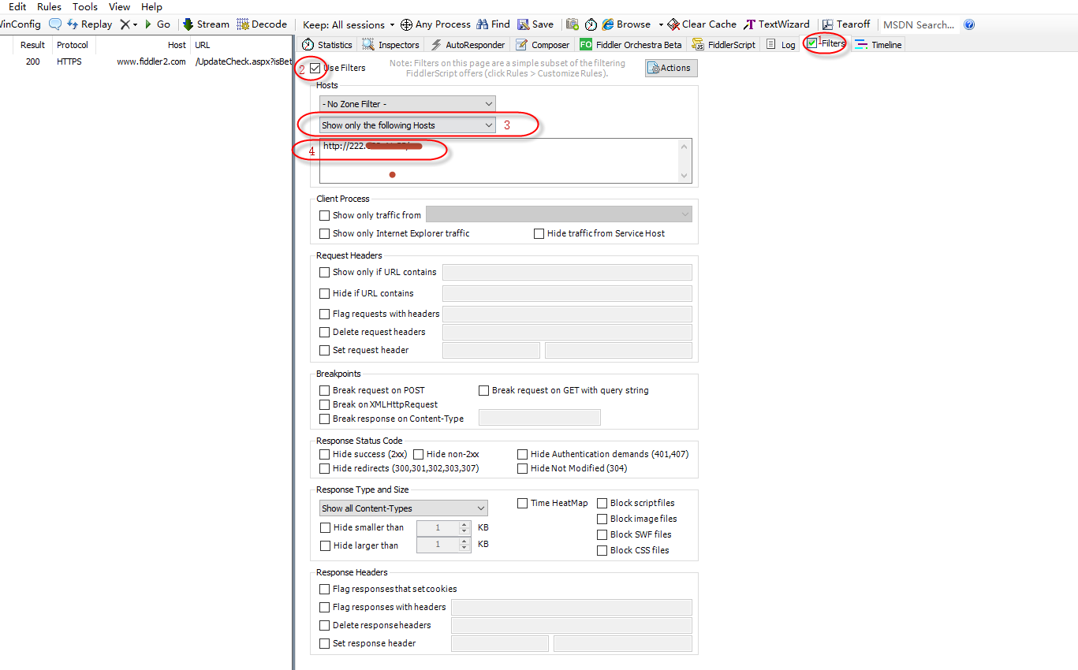Viewport: 1078px width, 670px height.
Task: Save sessions with the Save button
Action: [x=535, y=24]
